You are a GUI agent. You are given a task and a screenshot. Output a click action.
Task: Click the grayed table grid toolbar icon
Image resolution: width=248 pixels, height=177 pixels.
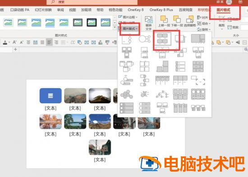click(x=63, y=42)
